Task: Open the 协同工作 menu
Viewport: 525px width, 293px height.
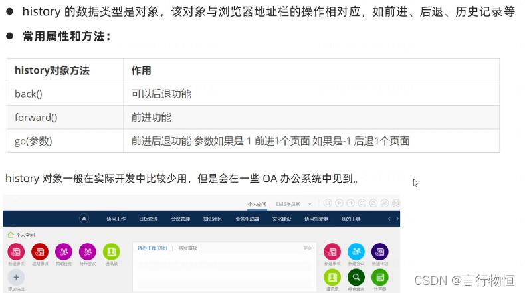Action: tap(116, 219)
